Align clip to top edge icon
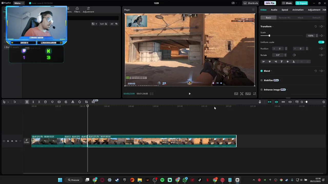This screenshot has width=328, height=184. pyautogui.click(x=282, y=62)
